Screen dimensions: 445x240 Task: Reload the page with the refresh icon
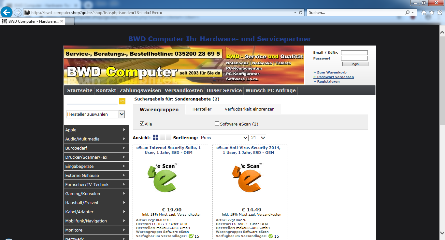[301, 12]
